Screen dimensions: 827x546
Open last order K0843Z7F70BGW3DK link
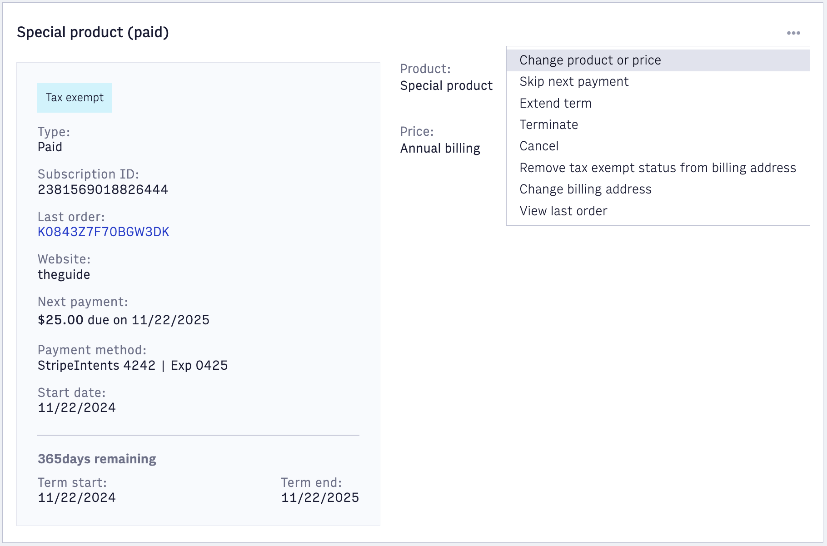pyautogui.click(x=103, y=232)
